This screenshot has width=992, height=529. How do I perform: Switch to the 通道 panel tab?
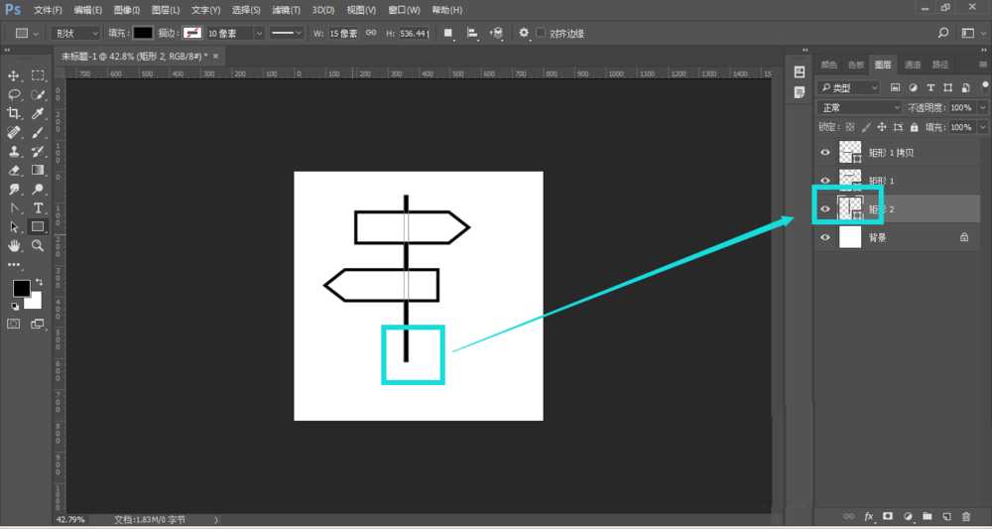(912, 65)
